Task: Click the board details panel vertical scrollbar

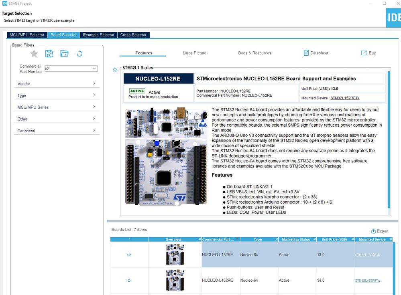Action: pos(389,140)
